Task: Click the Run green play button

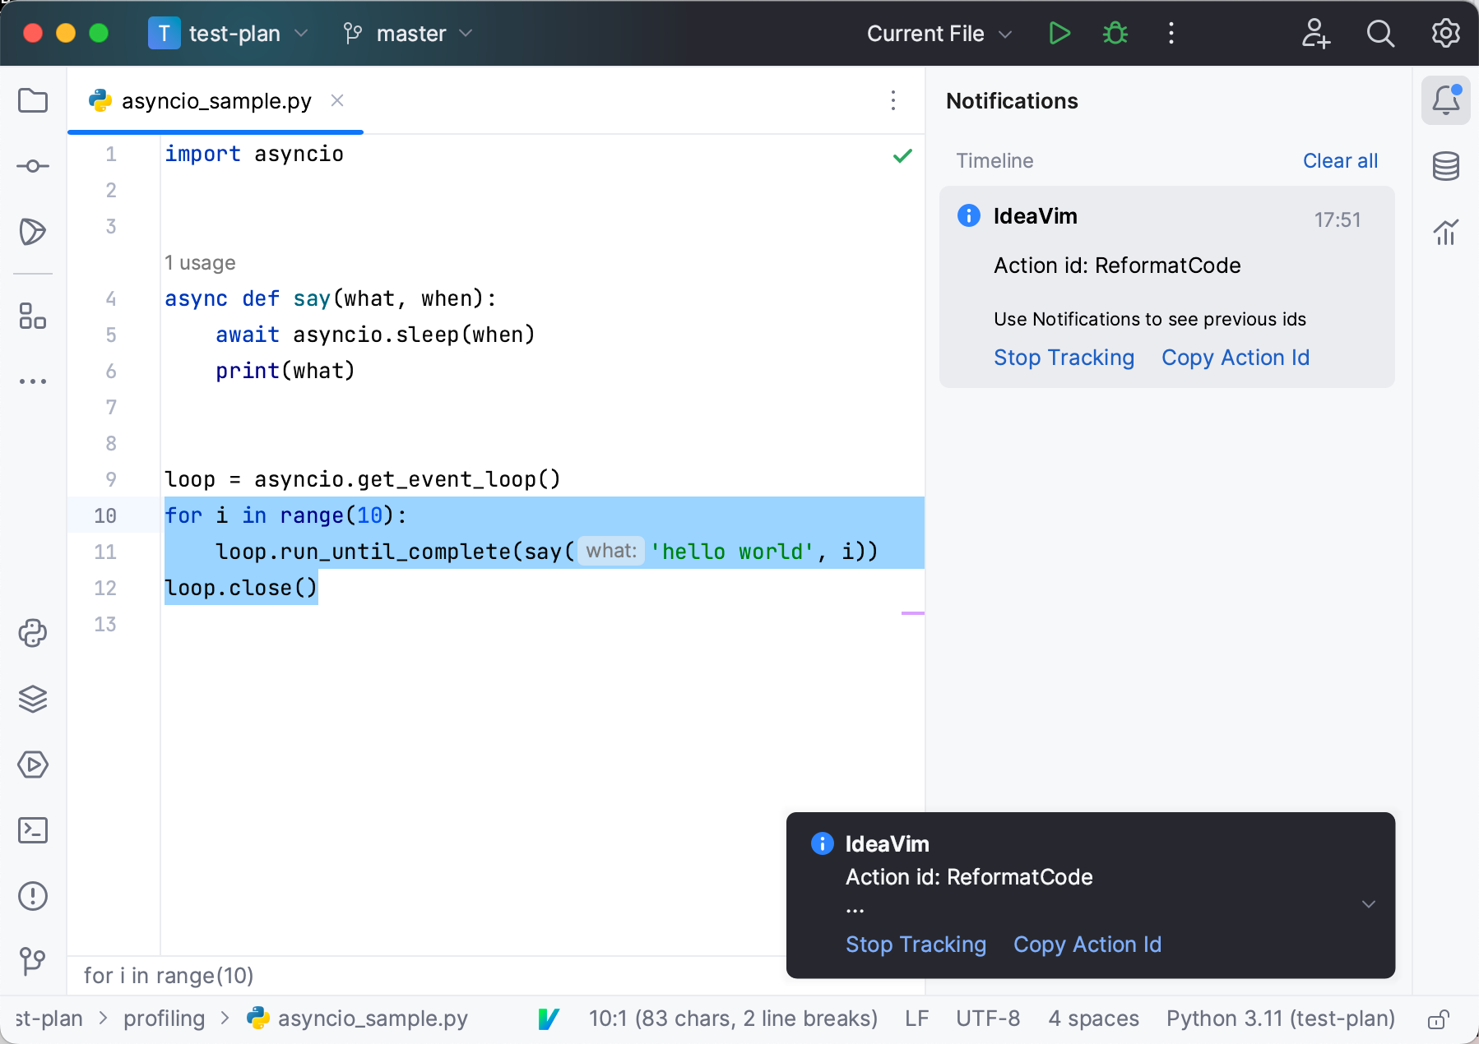Action: click(x=1059, y=34)
